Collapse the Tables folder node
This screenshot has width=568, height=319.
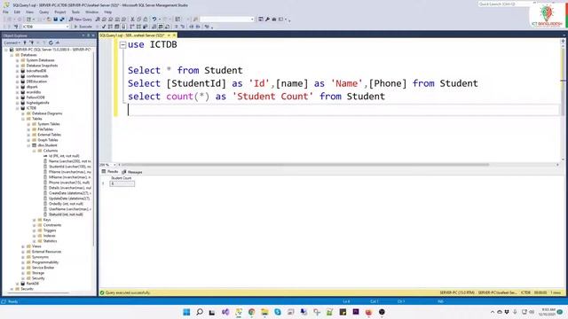23,119
